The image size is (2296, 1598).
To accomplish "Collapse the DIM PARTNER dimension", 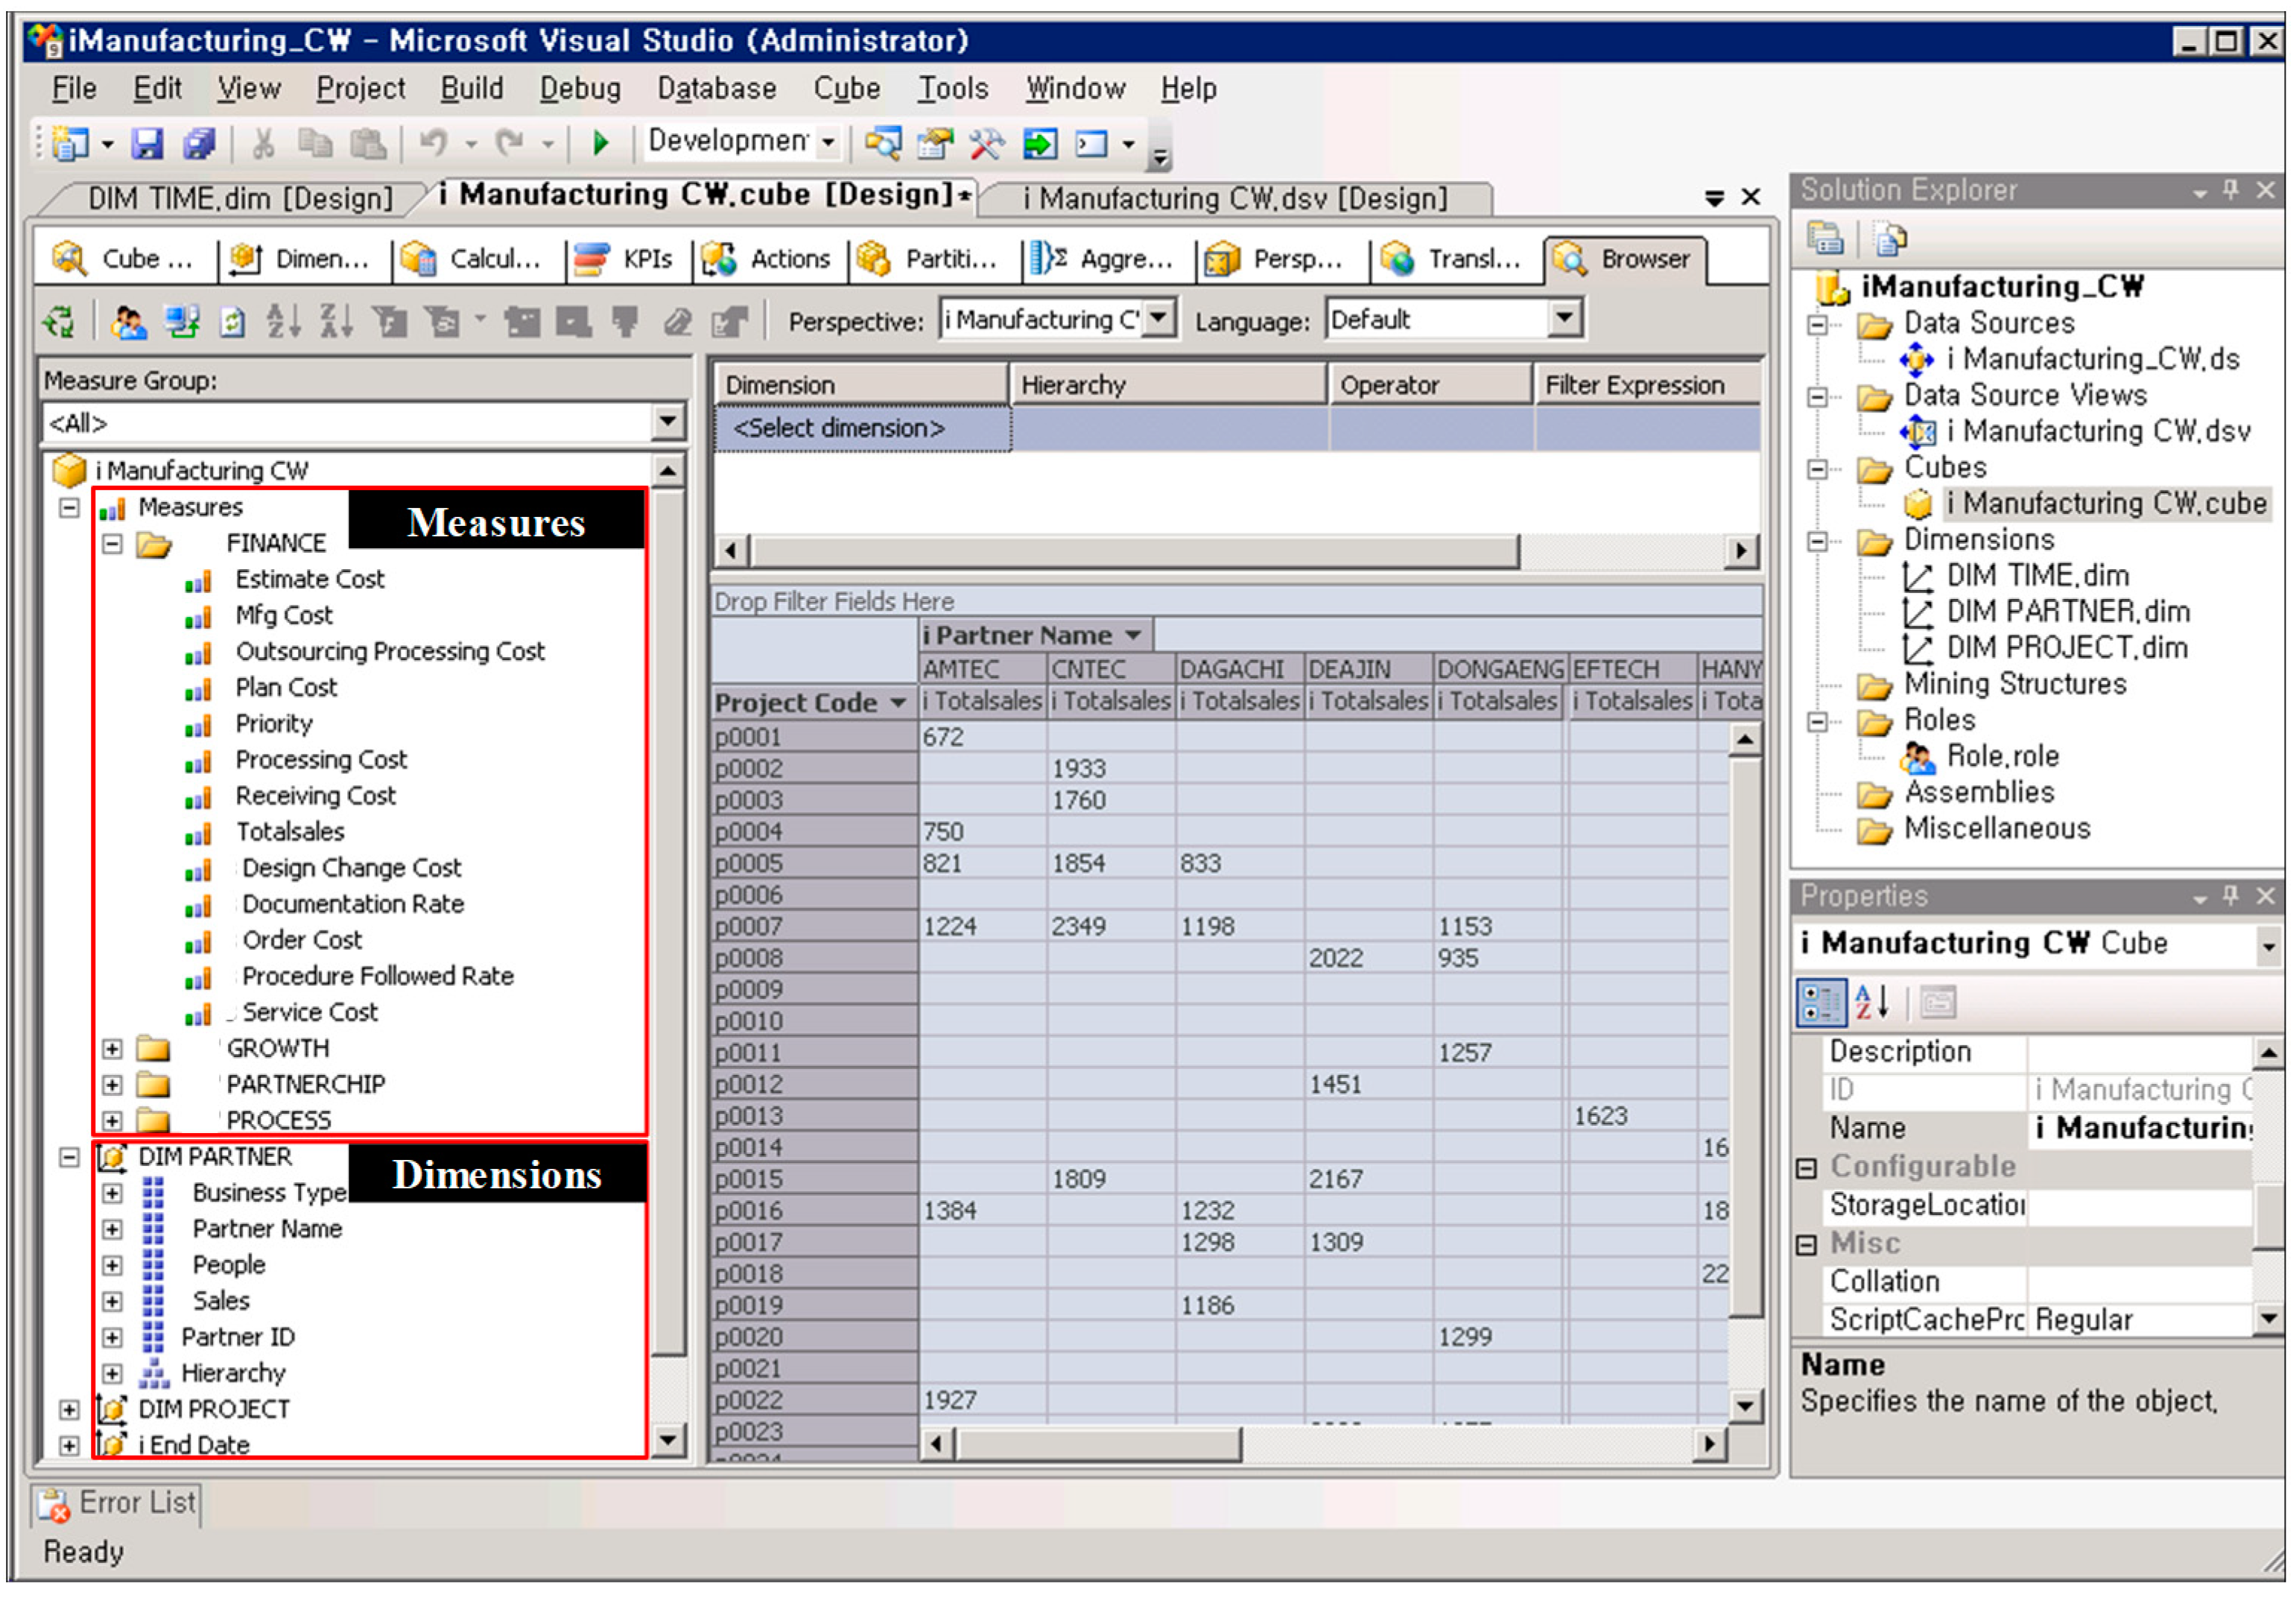I will click(x=69, y=1156).
